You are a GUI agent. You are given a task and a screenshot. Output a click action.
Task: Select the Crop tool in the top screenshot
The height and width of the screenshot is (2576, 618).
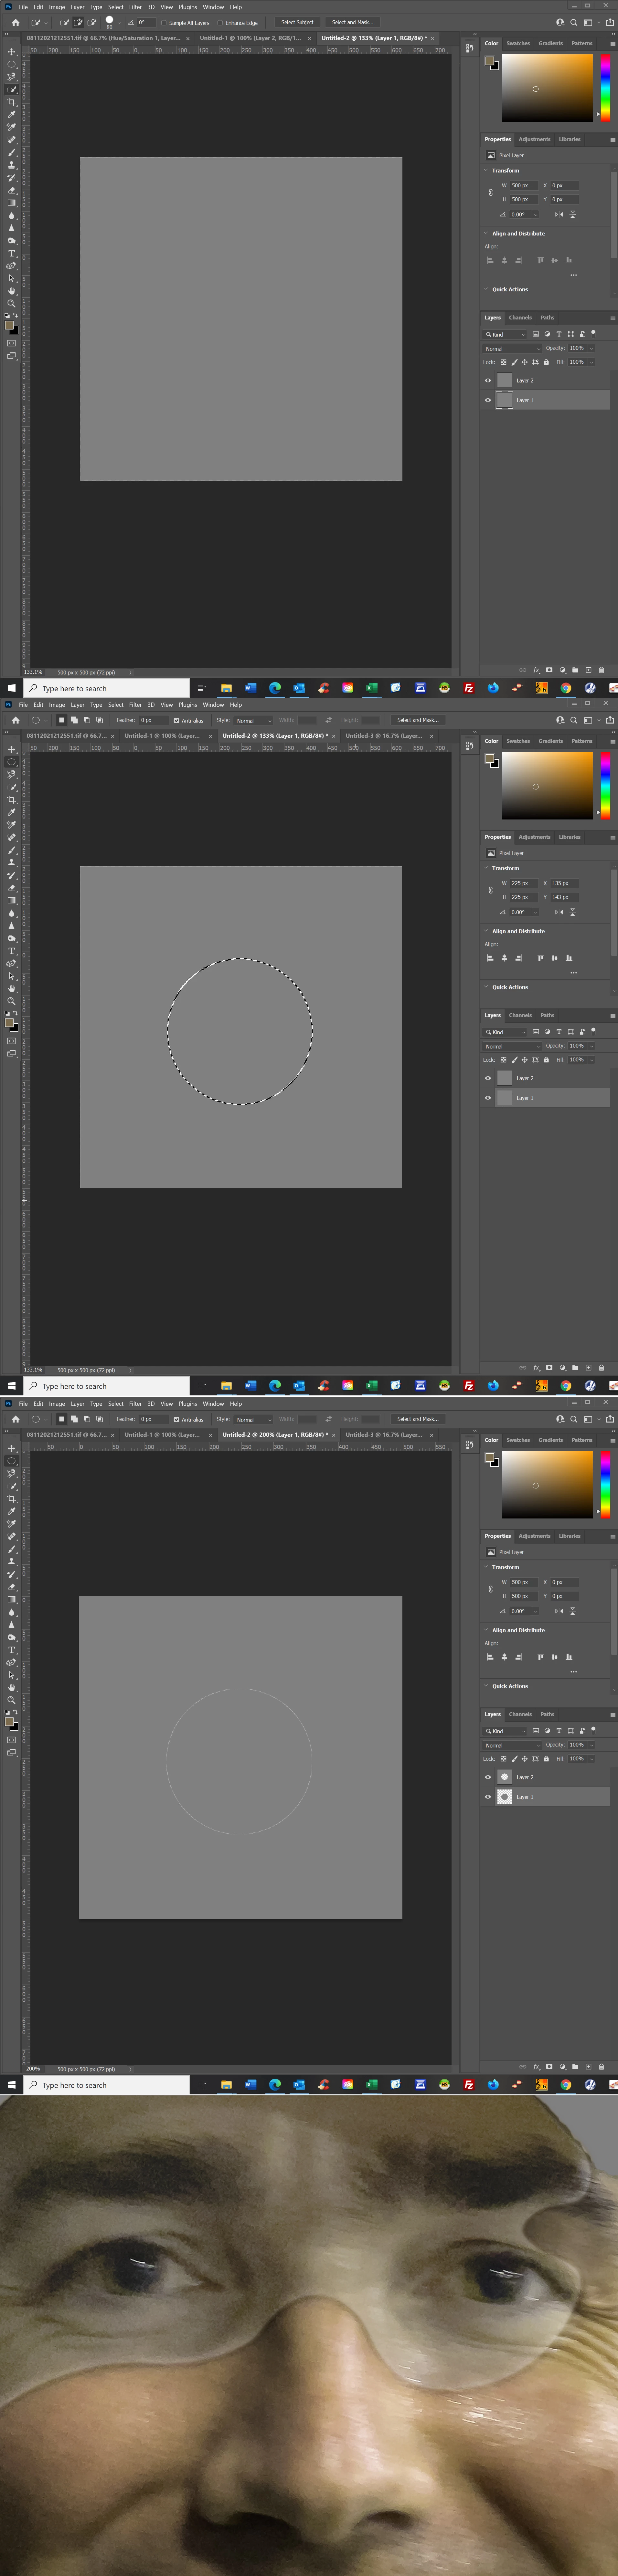pyautogui.click(x=12, y=102)
